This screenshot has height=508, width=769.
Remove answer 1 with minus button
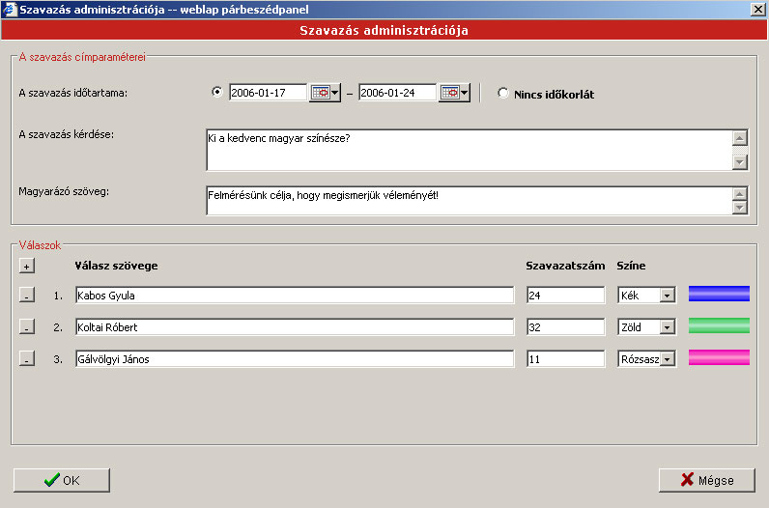click(26, 296)
